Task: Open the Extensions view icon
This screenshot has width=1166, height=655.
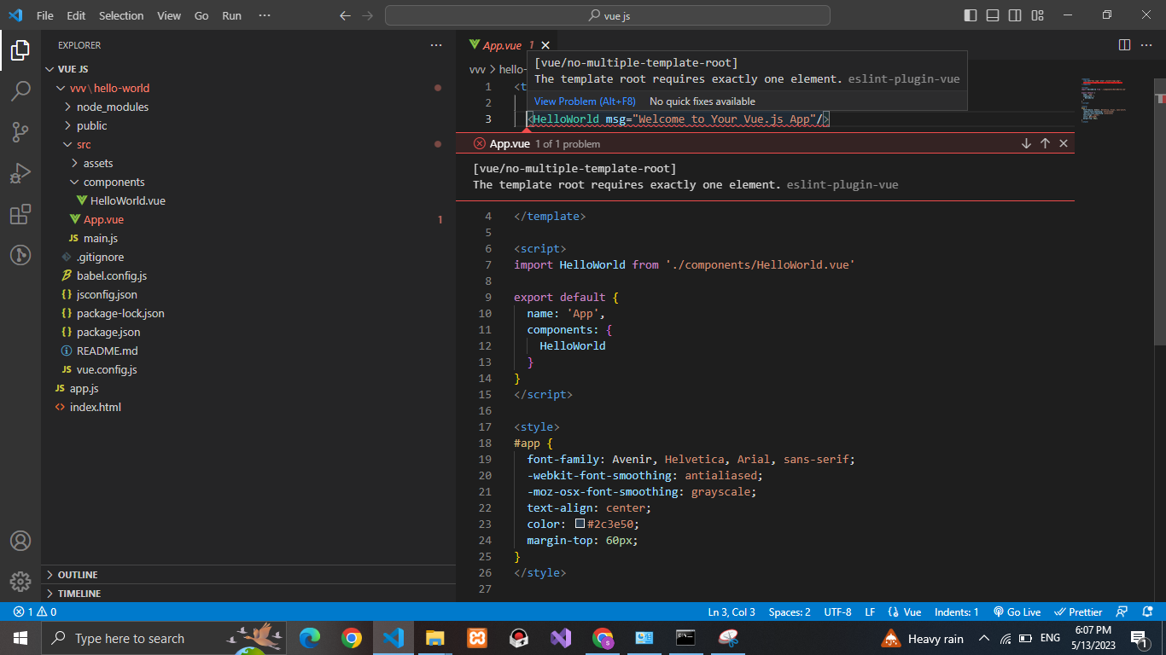Action: (20, 214)
